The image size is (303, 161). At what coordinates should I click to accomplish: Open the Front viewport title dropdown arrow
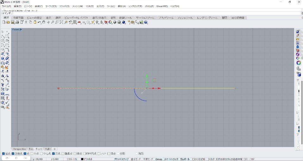(x=21, y=30)
